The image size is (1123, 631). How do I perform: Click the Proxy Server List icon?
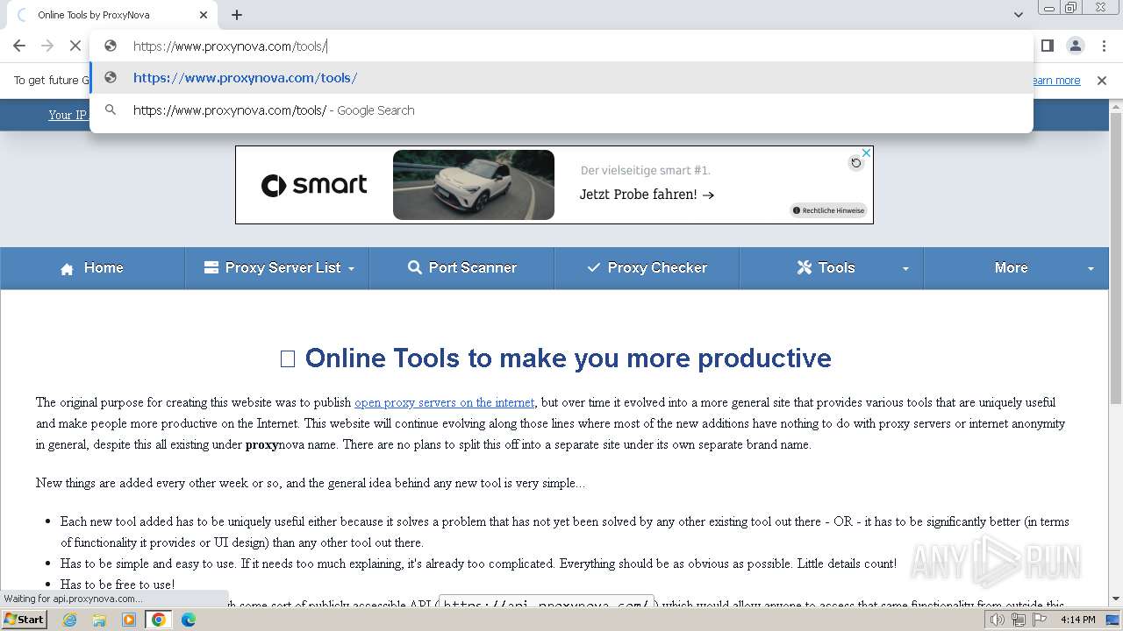[x=211, y=268]
